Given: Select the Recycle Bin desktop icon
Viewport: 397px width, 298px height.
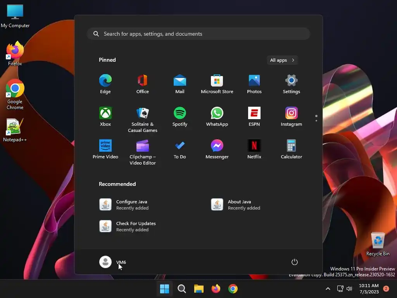Looking at the screenshot, I should 378,244.
